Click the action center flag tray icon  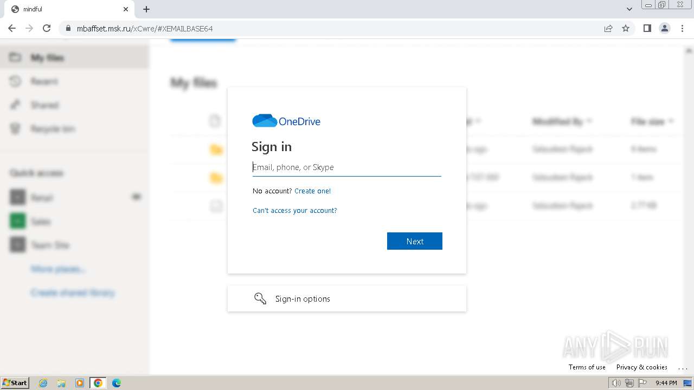coord(642,383)
